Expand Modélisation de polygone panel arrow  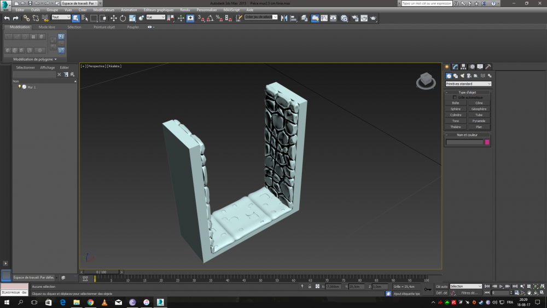pyautogui.click(x=55, y=59)
